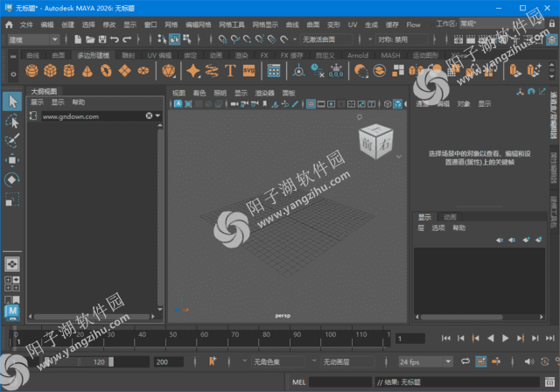Open the outliner 展示 menu

click(37, 102)
